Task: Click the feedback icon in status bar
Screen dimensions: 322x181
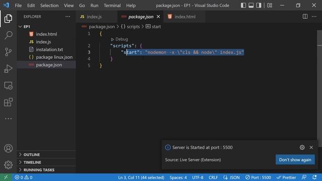Action: point(304,177)
